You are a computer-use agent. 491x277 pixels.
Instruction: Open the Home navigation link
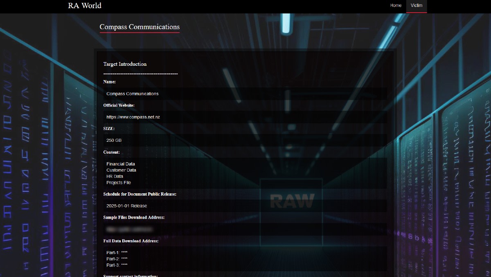click(396, 5)
